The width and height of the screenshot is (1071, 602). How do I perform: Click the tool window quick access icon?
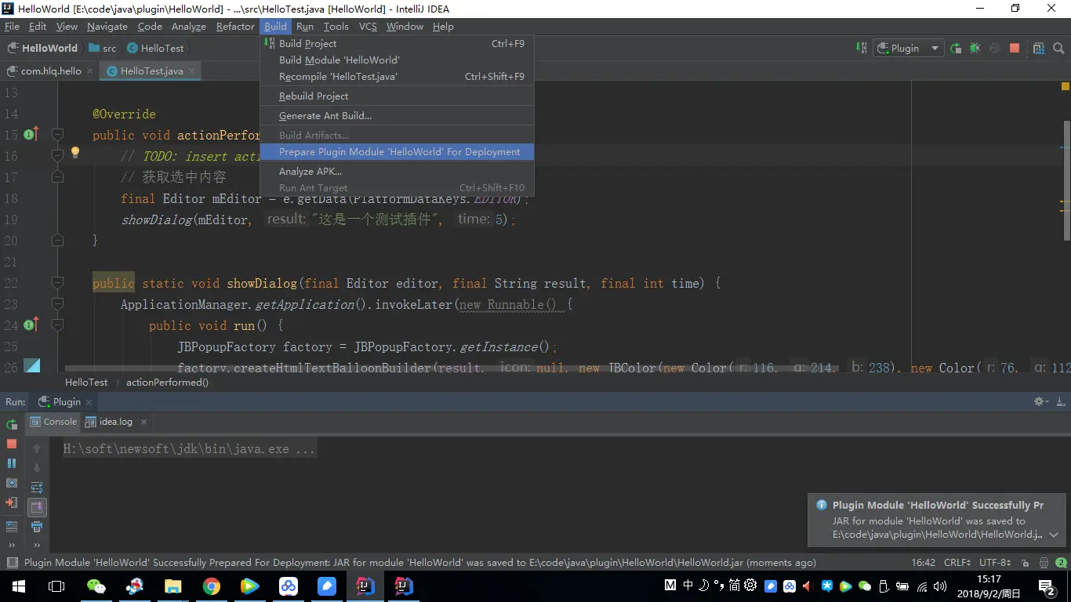click(11, 563)
